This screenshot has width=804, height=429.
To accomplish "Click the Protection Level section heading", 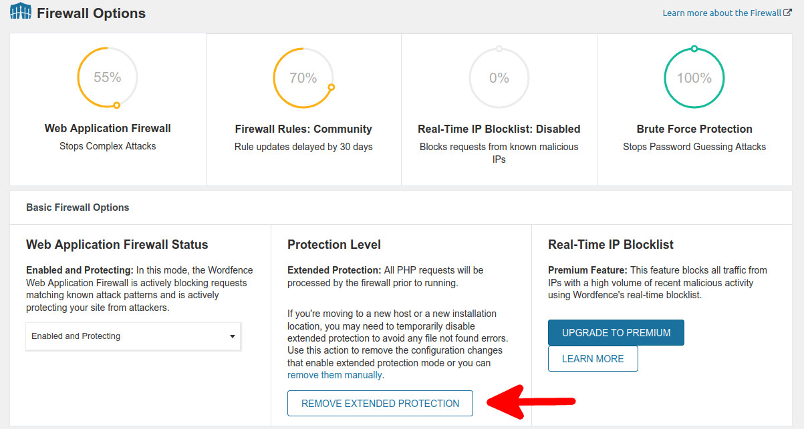I will click(334, 245).
